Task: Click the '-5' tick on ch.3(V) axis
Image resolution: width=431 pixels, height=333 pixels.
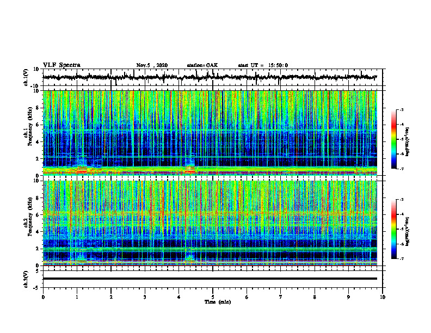Action: [x=36, y=288]
